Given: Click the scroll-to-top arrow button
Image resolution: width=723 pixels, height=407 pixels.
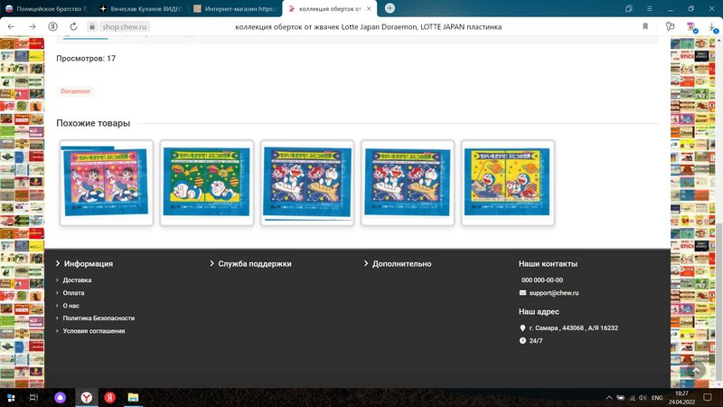Looking at the screenshot, I should pos(696,371).
